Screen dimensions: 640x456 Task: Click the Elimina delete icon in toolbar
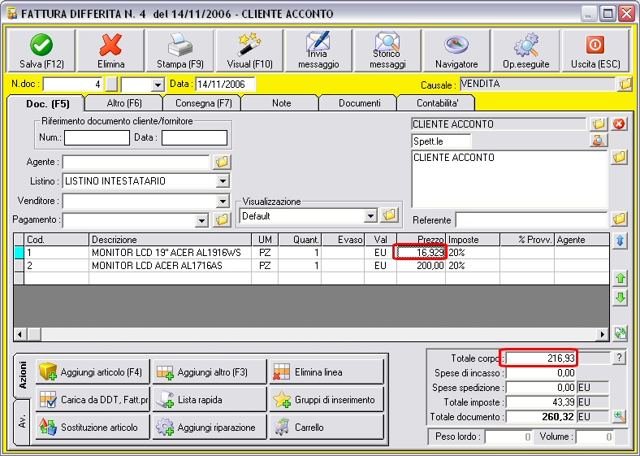coord(110,51)
